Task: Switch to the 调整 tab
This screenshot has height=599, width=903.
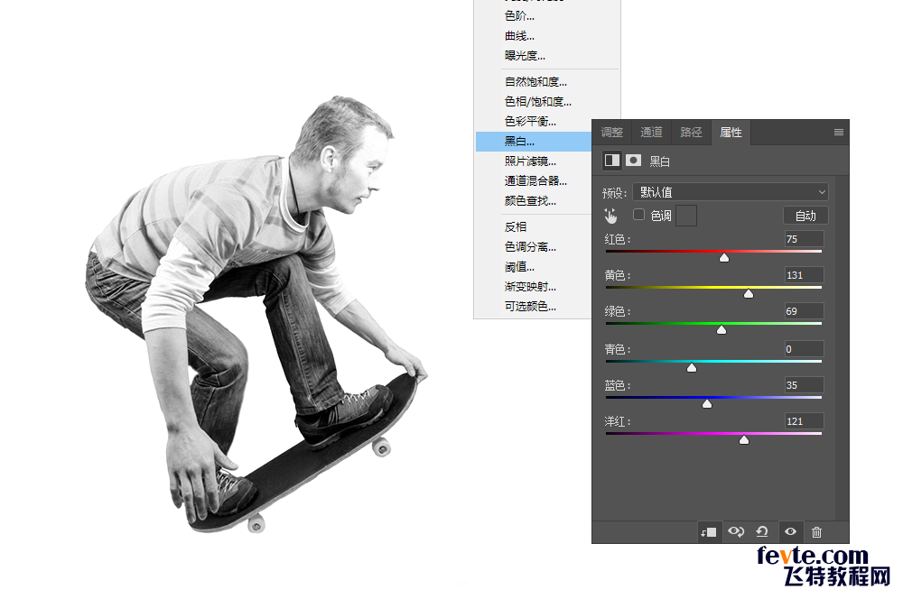Action: pos(611,133)
